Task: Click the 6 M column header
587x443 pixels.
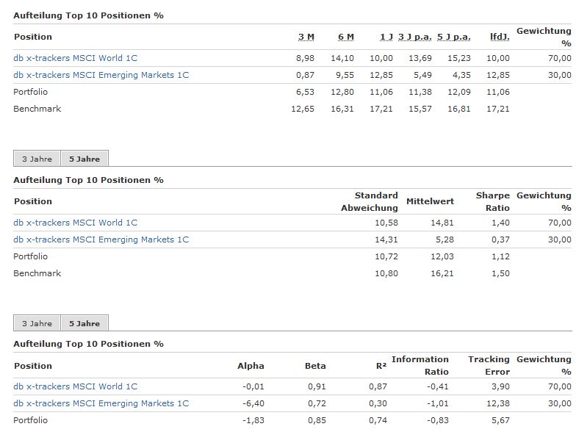Action: pyautogui.click(x=345, y=37)
